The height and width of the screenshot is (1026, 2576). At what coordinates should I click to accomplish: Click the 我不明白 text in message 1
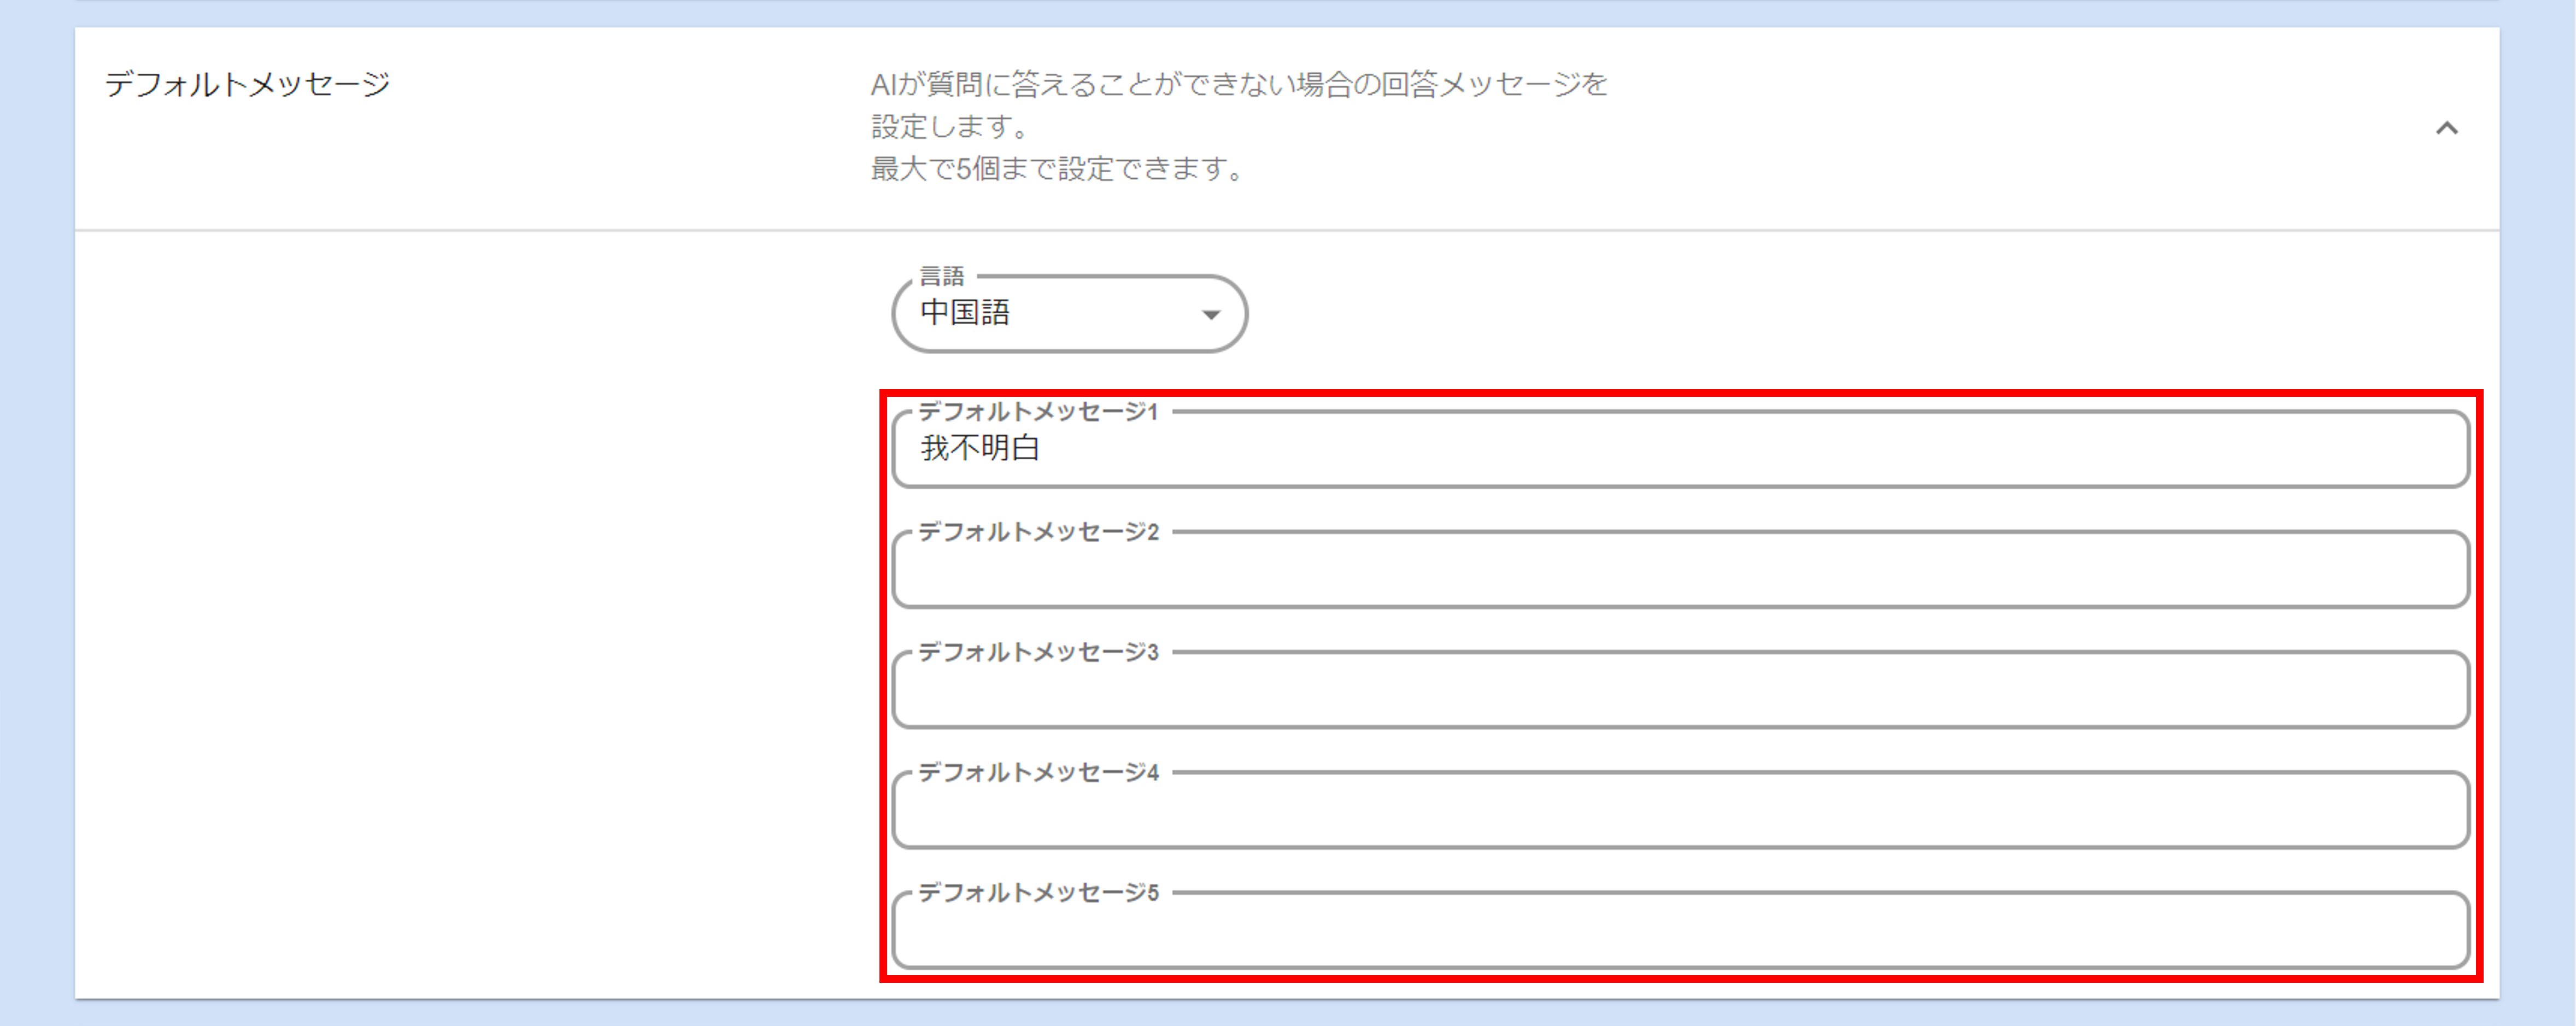pyautogui.click(x=980, y=448)
